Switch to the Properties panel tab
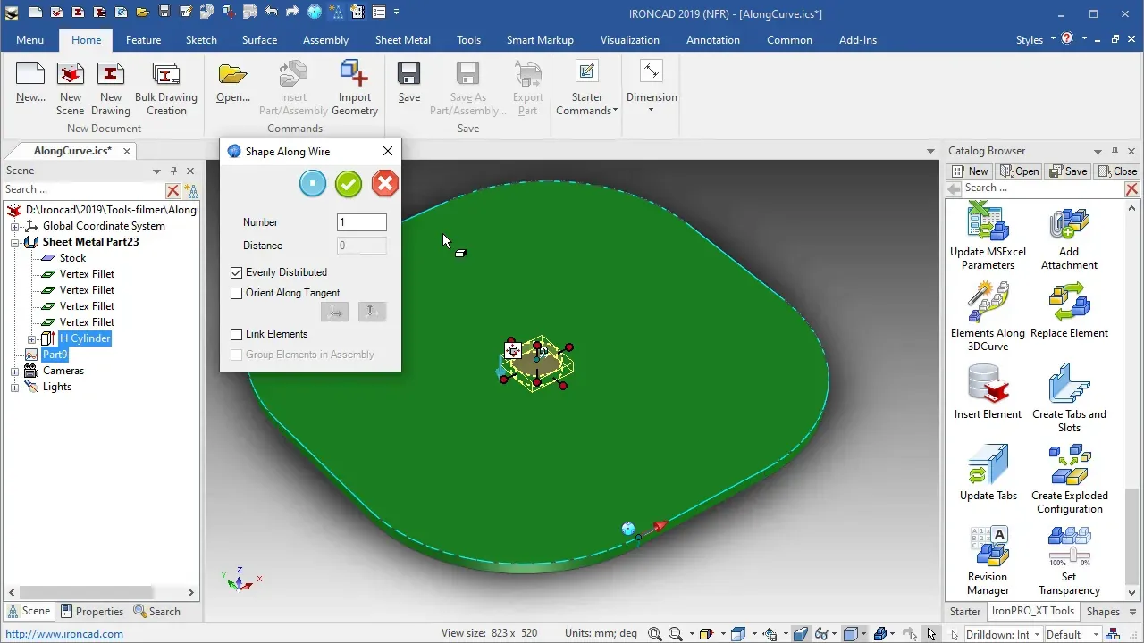The width and height of the screenshot is (1144, 643). 92,612
